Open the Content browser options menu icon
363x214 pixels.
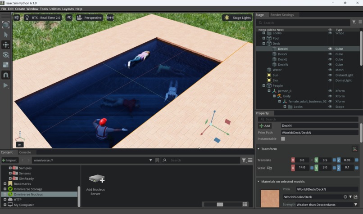click(250, 160)
